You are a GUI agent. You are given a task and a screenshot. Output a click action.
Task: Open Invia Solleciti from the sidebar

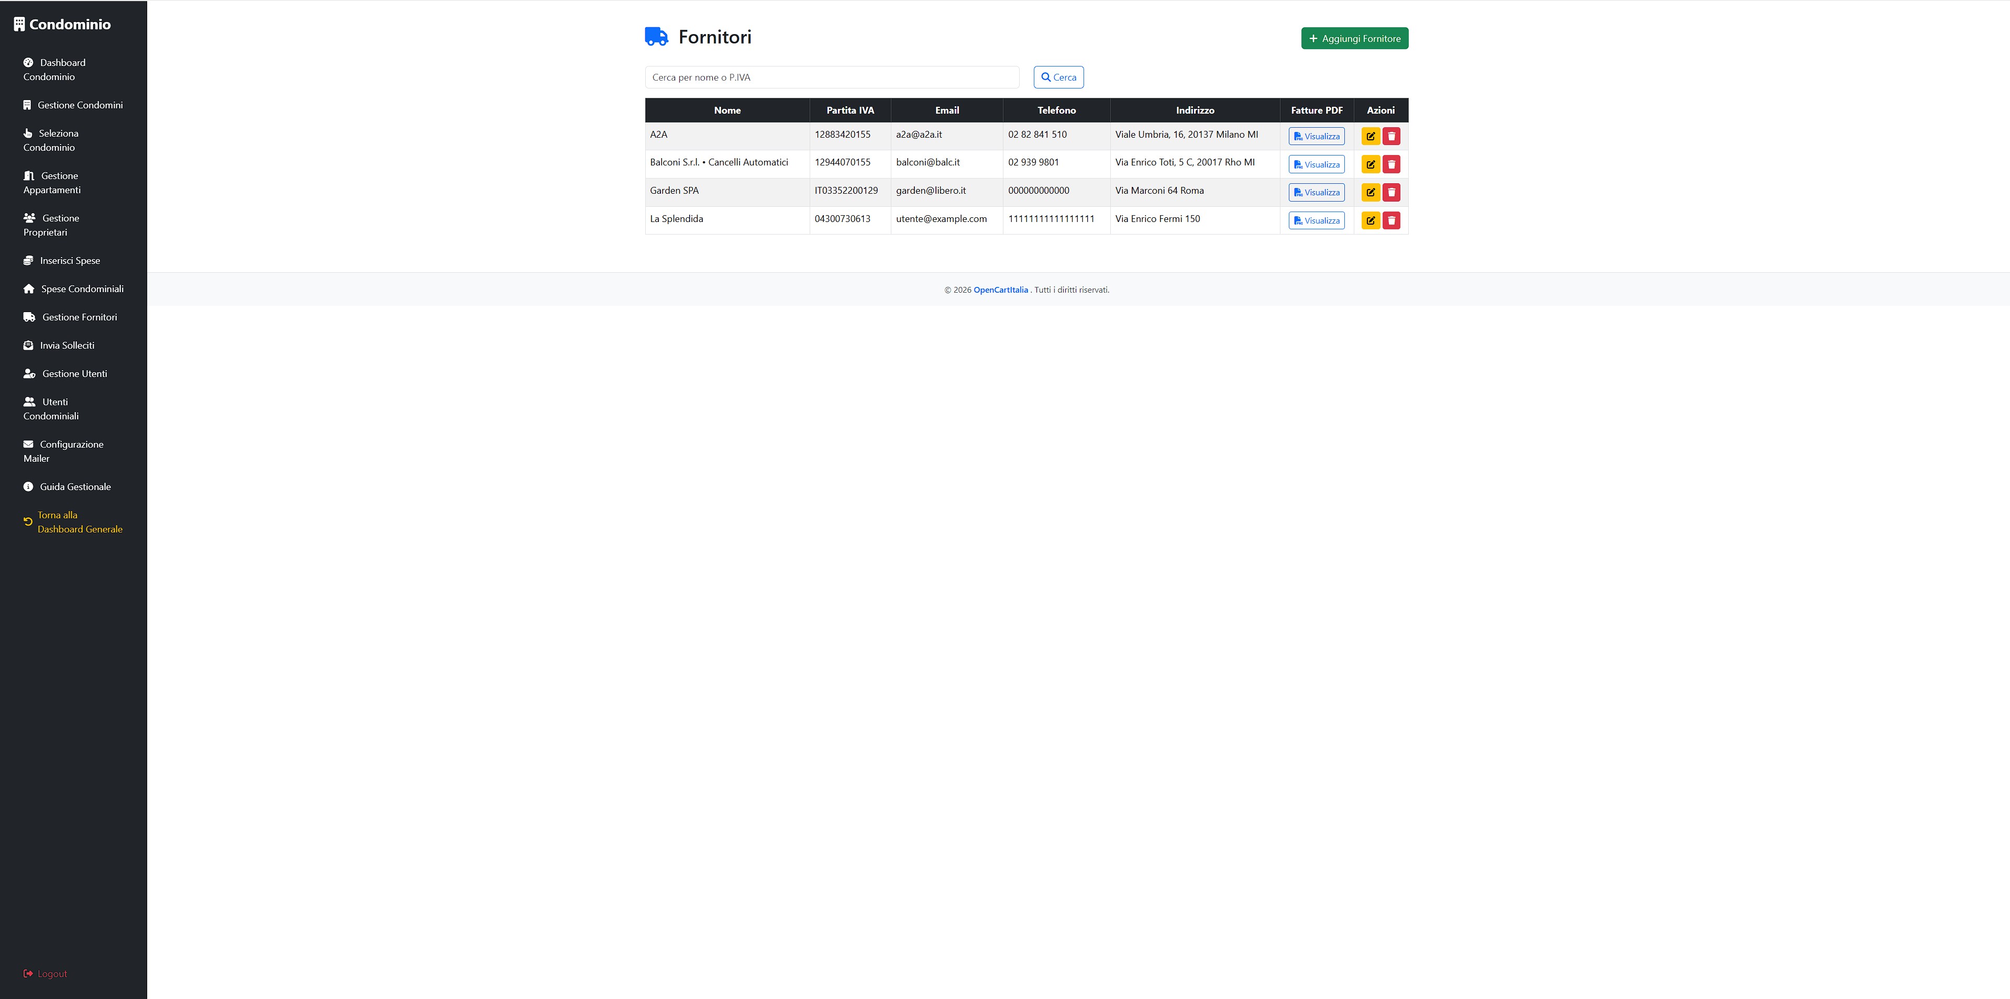(67, 346)
